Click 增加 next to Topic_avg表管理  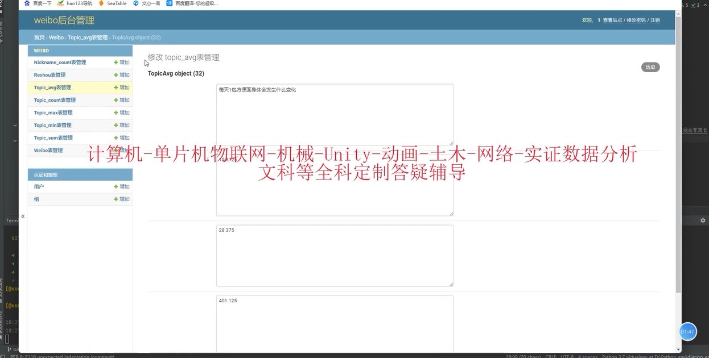[122, 88]
